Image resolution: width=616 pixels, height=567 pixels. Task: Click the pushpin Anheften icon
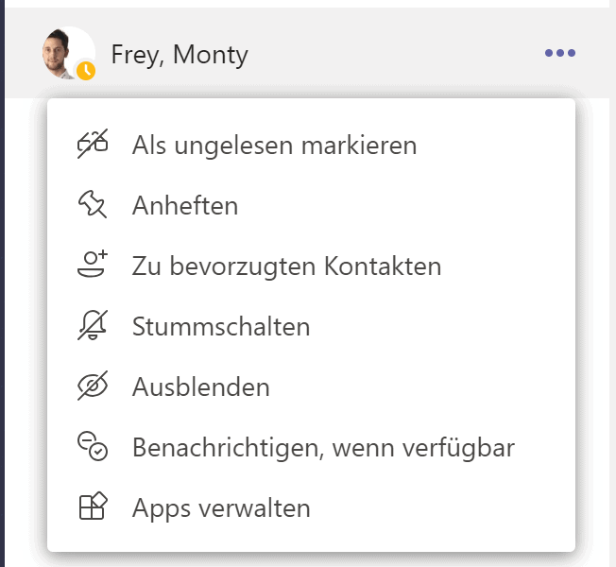(93, 204)
